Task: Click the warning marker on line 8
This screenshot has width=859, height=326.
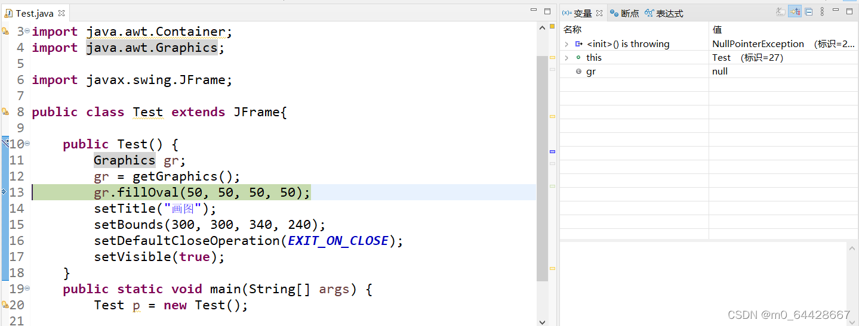Action: pos(5,111)
